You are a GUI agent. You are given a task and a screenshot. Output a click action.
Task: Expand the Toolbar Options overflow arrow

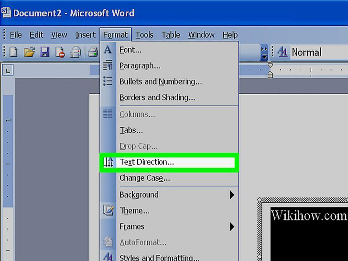(x=264, y=53)
